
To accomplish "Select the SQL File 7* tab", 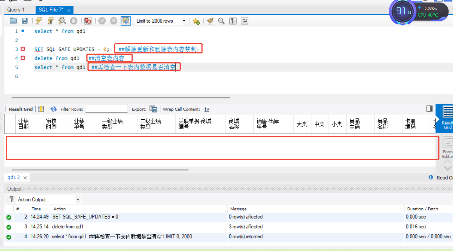I will tap(51, 10).
